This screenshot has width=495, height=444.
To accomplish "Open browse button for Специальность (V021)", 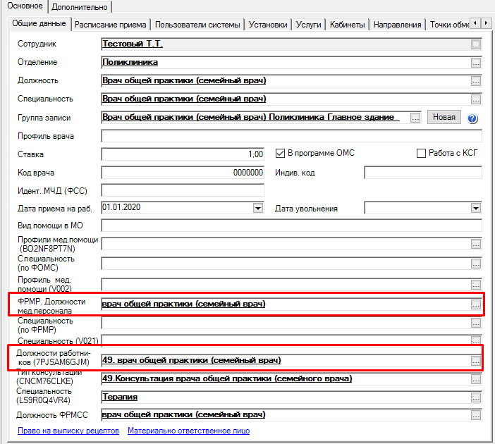I will [x=476, y=340].
